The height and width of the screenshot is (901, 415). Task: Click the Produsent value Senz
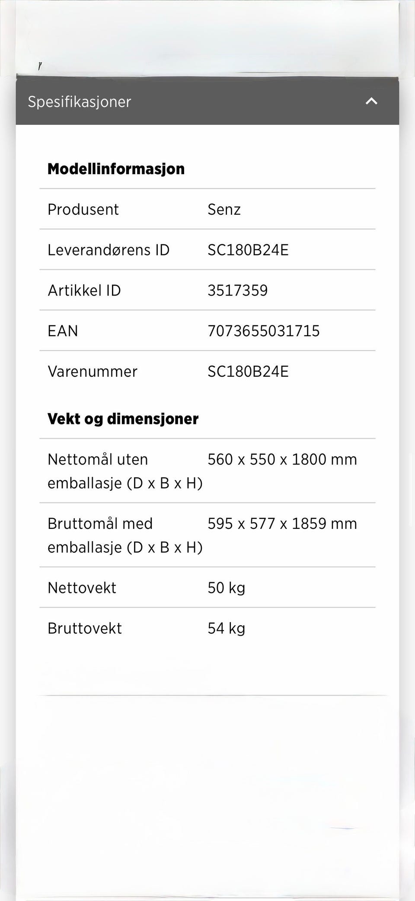224,210
